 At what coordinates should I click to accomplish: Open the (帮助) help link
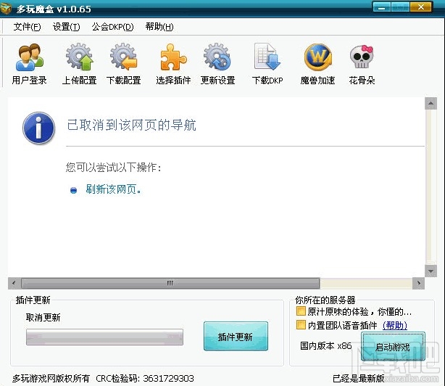[395, 325]
